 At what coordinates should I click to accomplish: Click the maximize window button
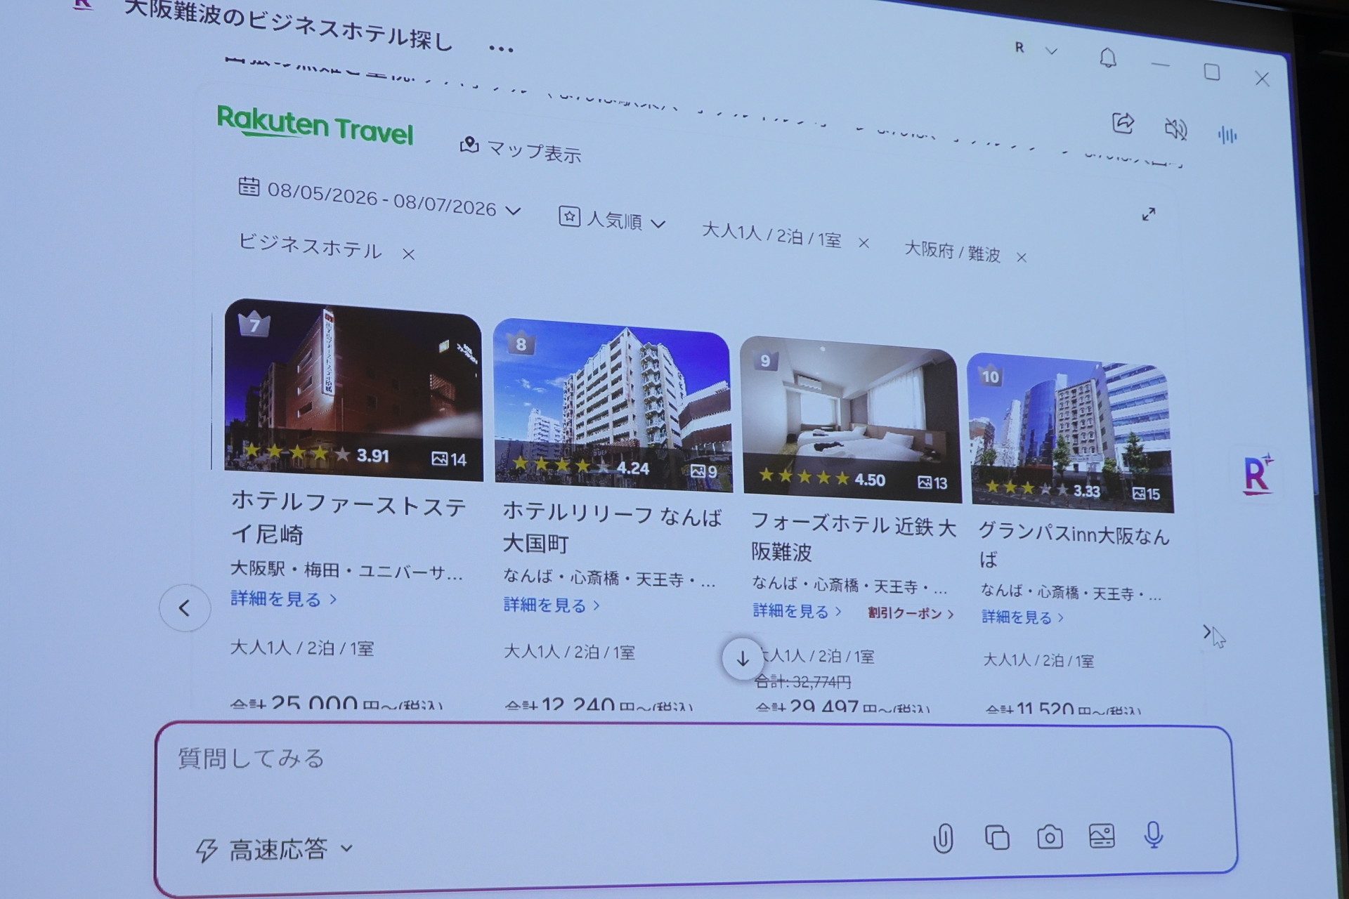1212,72
